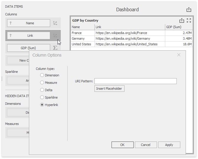Open column options icon next to Name

pos(55,23)
